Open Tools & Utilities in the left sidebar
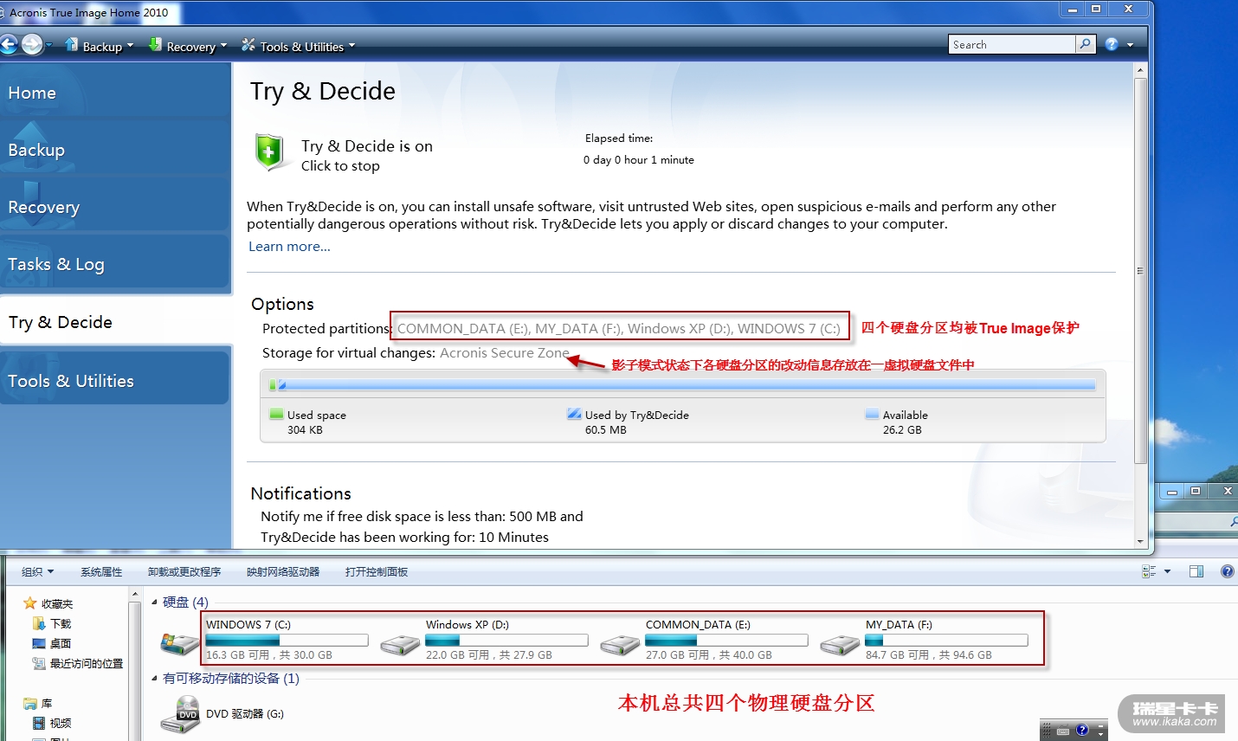 pos(115,380)
